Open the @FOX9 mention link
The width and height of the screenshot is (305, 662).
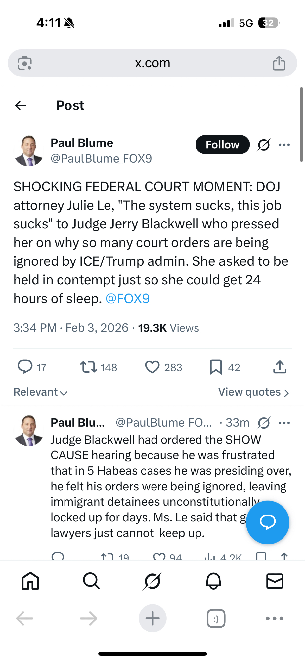[127, 299]
